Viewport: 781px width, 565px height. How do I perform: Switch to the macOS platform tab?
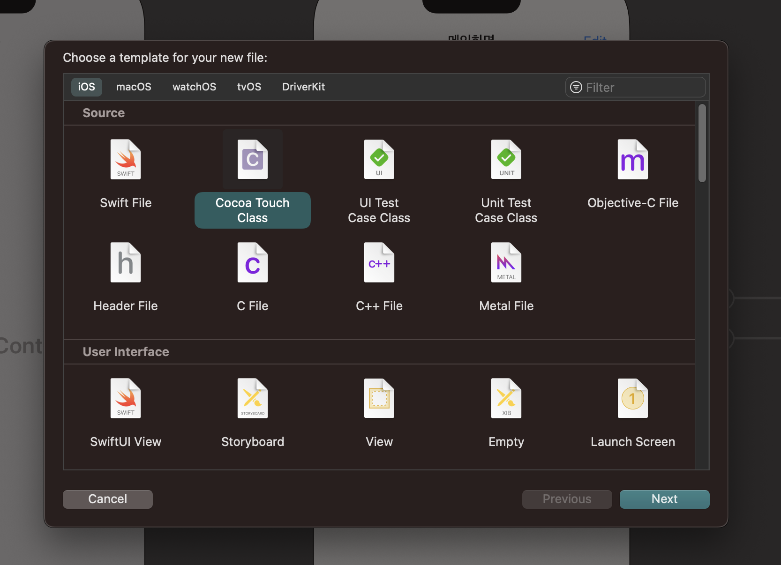[x=134, y=87]
